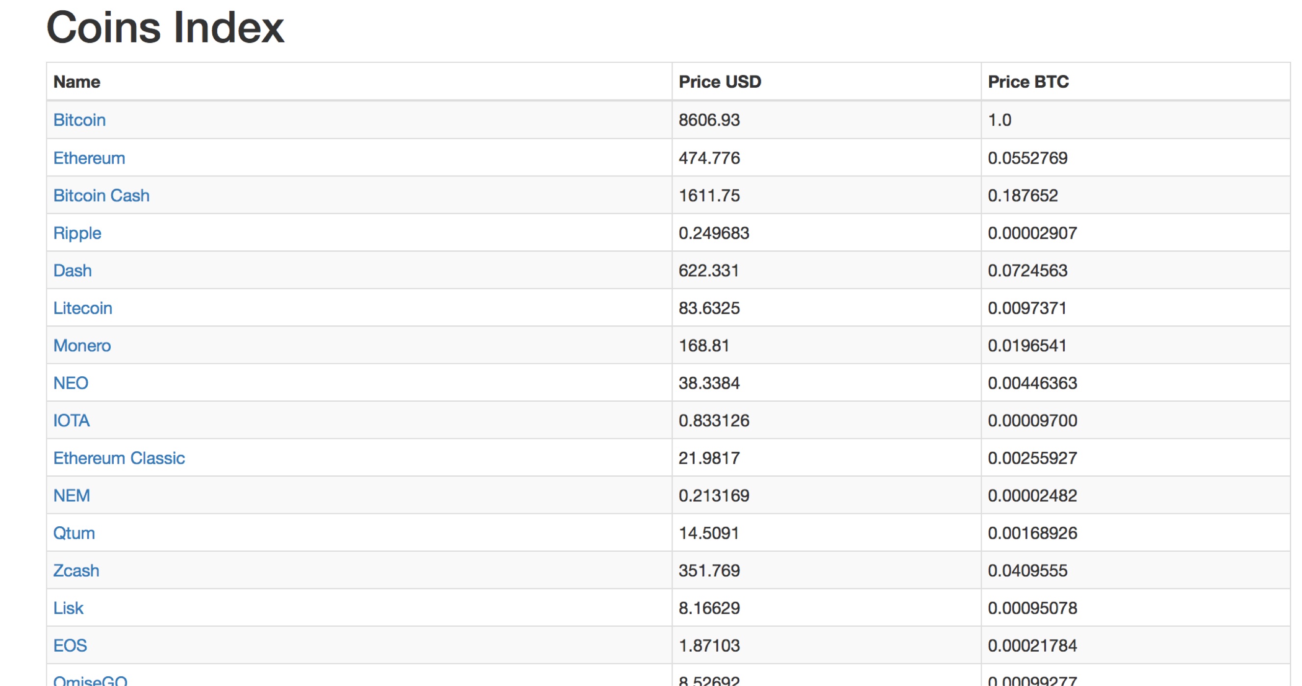Click the Price USD column header
The width and height of the screenshot is (1302, 686).
click(x=719, y=82)
